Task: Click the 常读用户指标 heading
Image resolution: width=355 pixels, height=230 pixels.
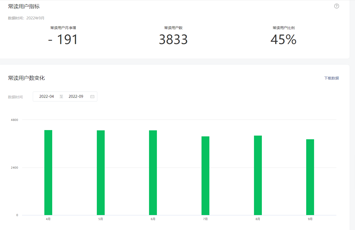Action: coord(24,7)
